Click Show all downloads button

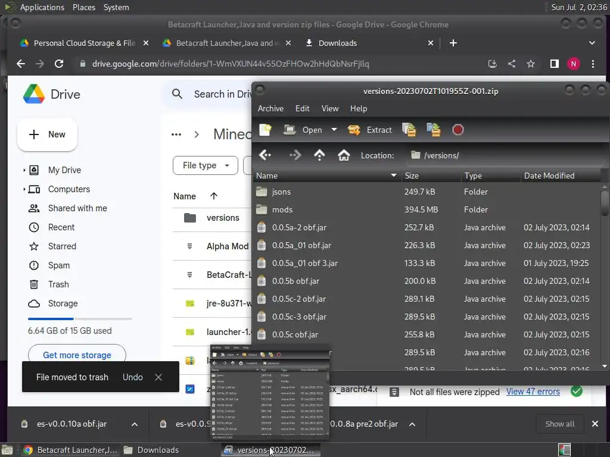(559, 424)
